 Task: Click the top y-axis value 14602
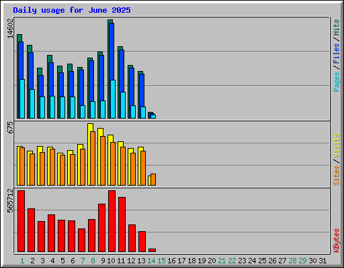(10, 29)
